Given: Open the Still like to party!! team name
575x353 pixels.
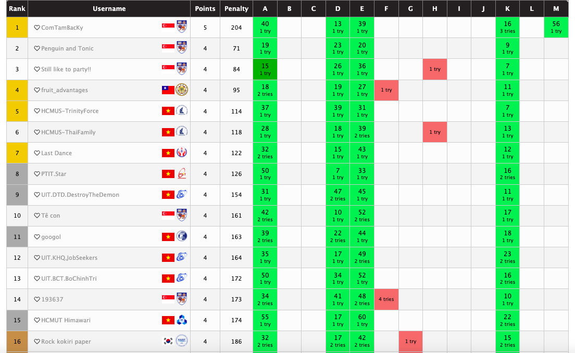Looking at the screenshot, I should coord(67,69).
